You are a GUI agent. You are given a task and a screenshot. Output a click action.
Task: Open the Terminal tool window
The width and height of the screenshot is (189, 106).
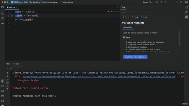(2, 101)
